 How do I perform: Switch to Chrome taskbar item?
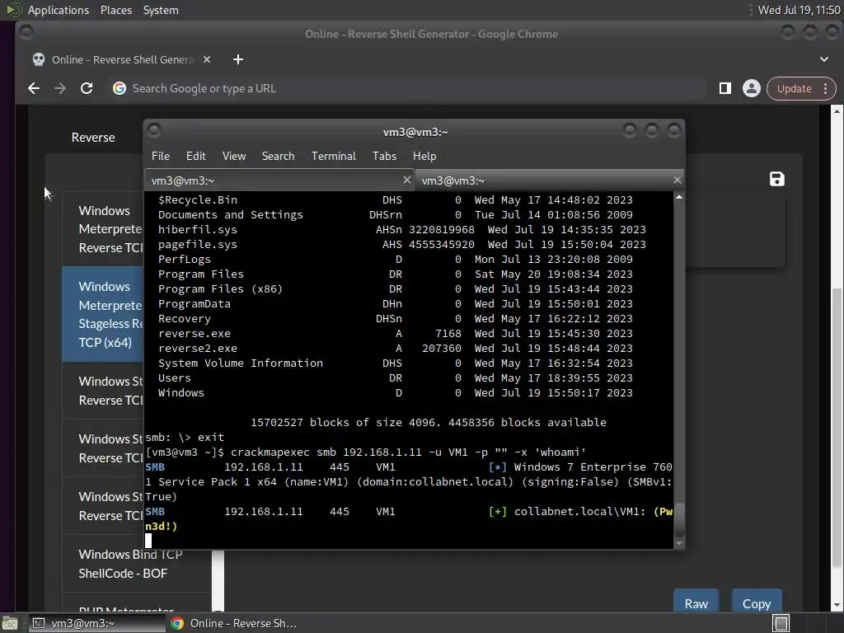pos(234,623)
